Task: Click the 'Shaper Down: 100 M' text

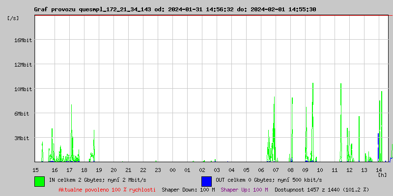Action: [x=188, y=190]
